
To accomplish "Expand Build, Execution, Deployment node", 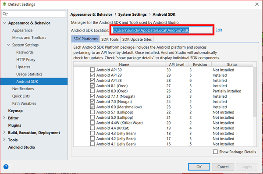I will pyautogui.click(x=4, y=132).
